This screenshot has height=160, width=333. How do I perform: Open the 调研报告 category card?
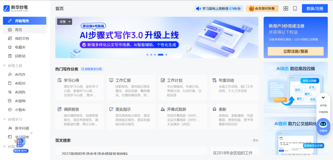80,117
